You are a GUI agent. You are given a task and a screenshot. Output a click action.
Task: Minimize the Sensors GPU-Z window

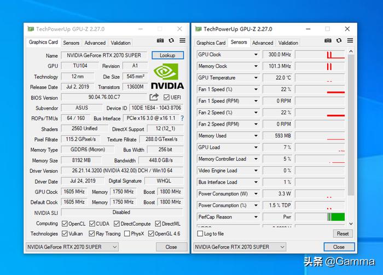[308, 29]
